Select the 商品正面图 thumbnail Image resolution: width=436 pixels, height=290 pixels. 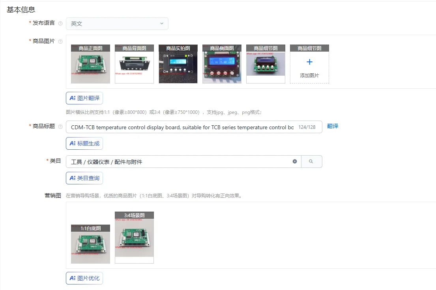coord(90,64)
